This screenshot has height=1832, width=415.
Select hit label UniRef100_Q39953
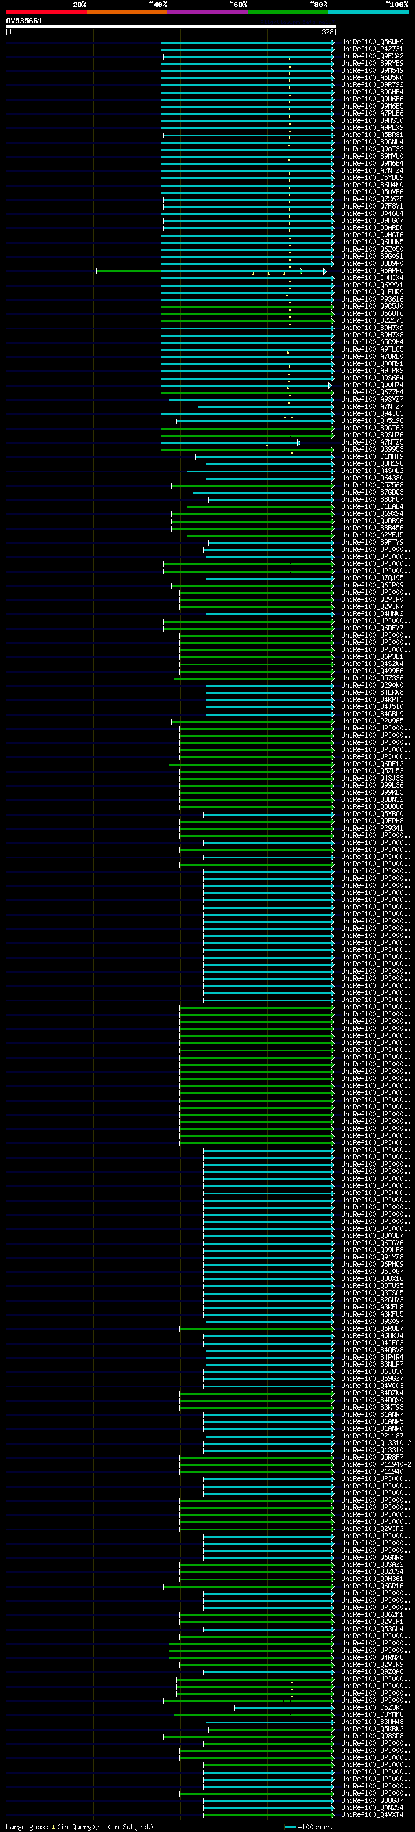[x=372, y=450]
